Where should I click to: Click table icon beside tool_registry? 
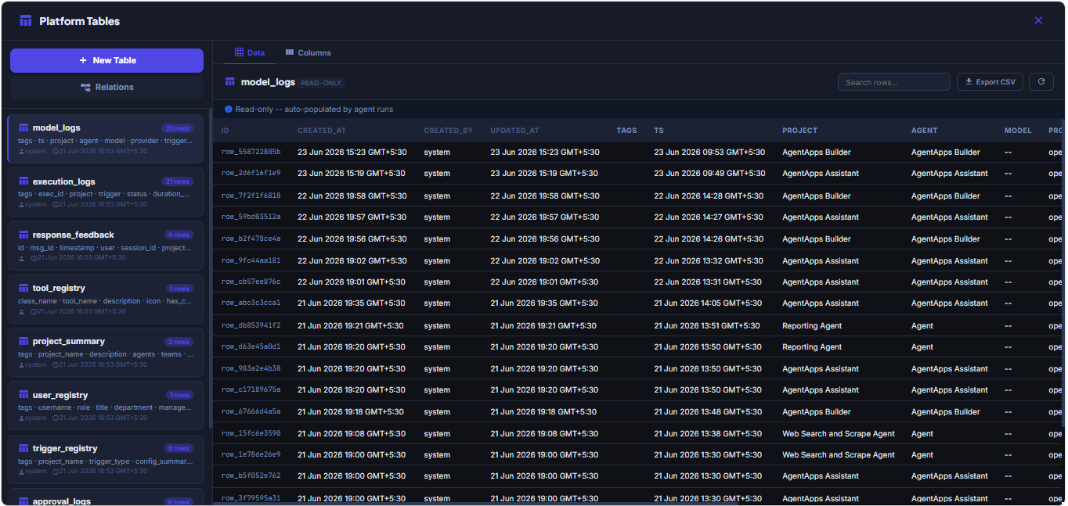tap(23, 289)
